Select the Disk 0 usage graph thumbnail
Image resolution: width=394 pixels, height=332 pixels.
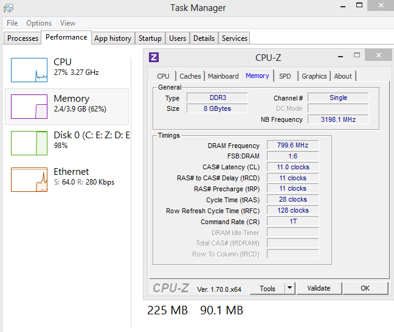tap(29, 143)
